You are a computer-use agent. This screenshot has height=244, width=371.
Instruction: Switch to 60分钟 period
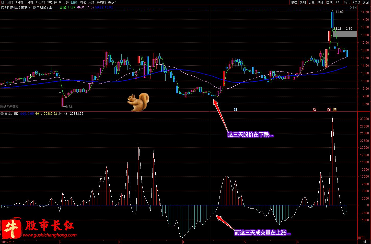coord(64,2)
